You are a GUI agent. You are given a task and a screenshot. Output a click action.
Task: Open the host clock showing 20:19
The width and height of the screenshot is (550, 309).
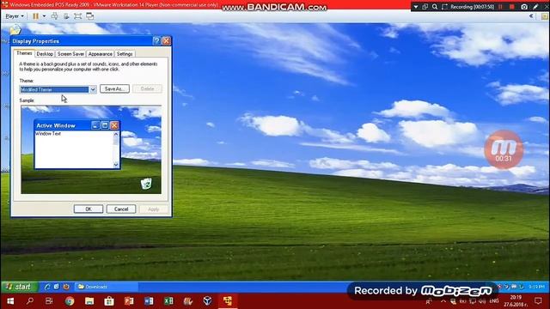click(x=516, y=301)
